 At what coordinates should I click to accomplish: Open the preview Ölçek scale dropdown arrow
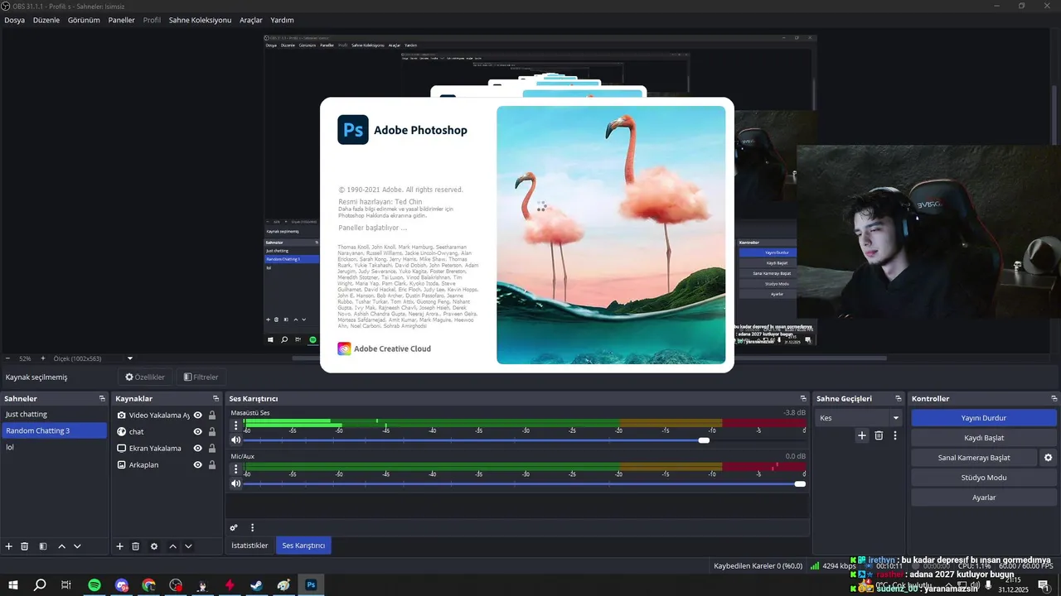130,358
